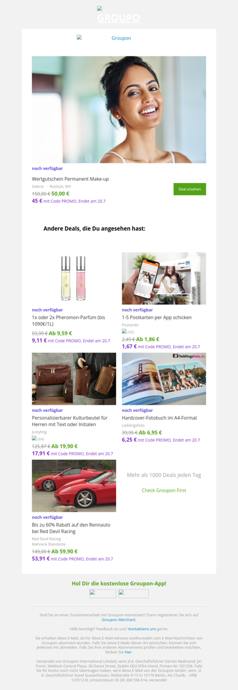
Task: Click the first app store badge icon
Action: (103, 594)
